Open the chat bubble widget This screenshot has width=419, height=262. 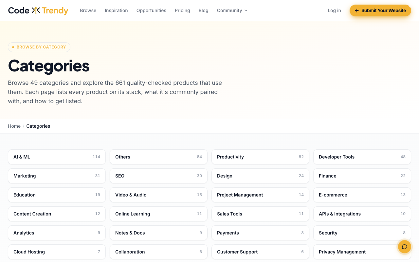pos(404,247)
